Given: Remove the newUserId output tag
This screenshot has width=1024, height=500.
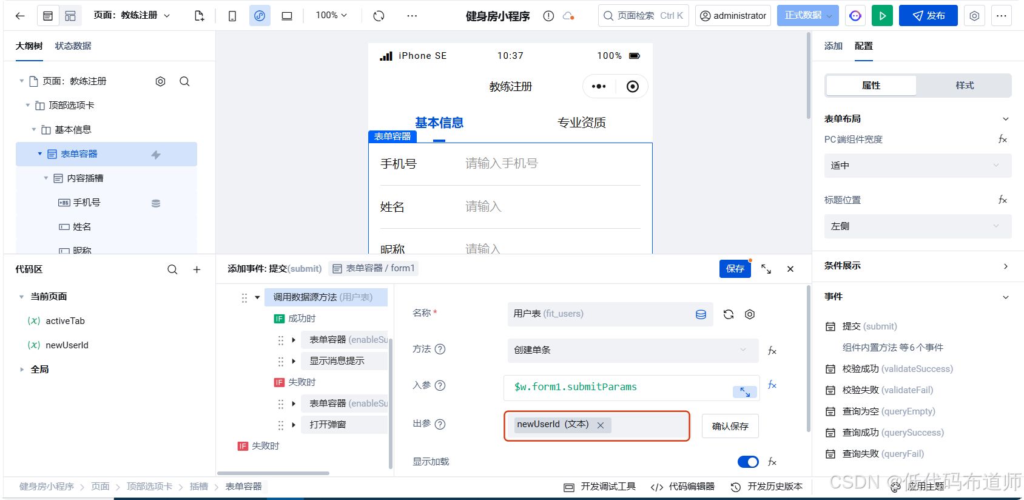Looking at the screenshot, I should coord(601,425).
